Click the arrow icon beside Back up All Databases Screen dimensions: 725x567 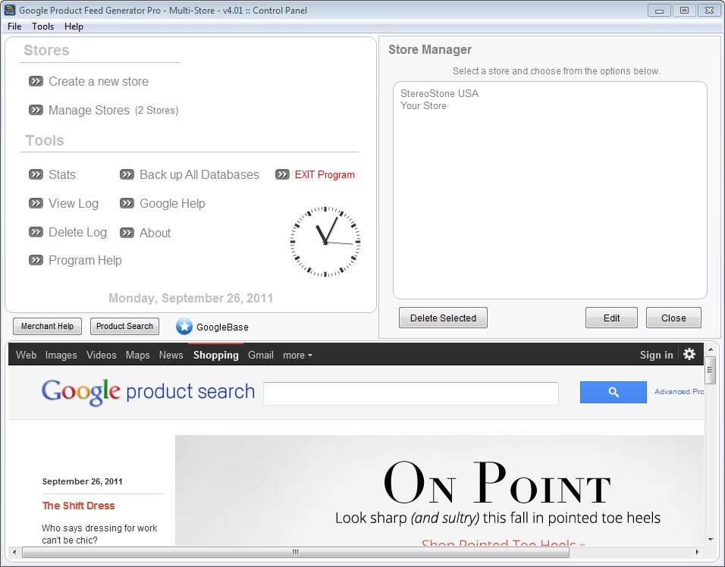pyautogui.click(x=127, y=174)
